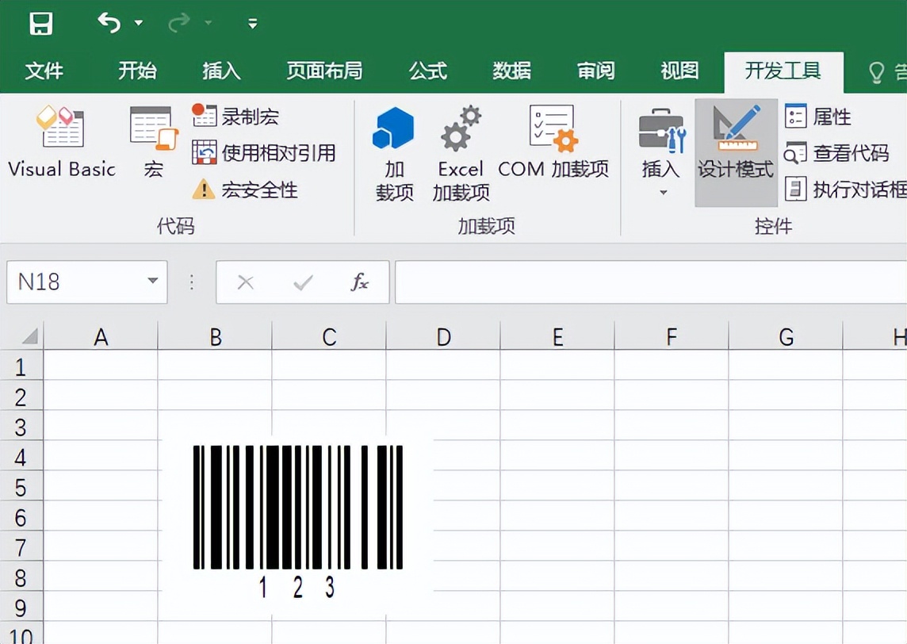Select row 5 header
The width and height of the screenshot is (907, 644).
point(21,487)
